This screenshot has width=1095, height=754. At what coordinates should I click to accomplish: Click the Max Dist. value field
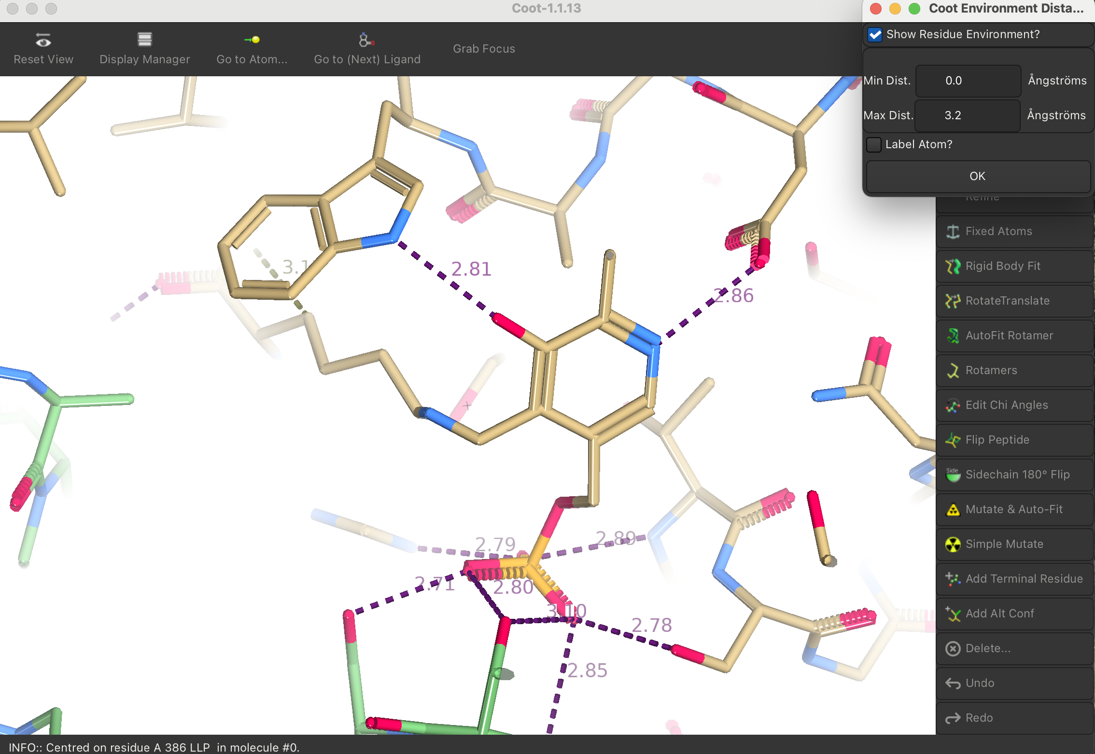coord(967,115)
